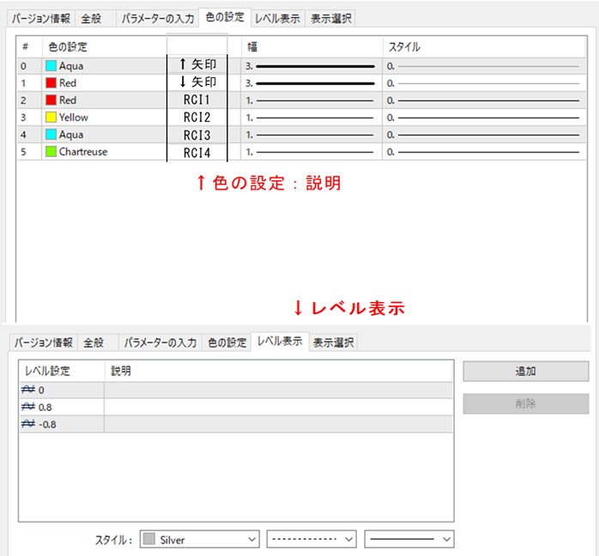
Task: Click the Yellow color name text
Action: pyautogui.click(x=73, y=118)
